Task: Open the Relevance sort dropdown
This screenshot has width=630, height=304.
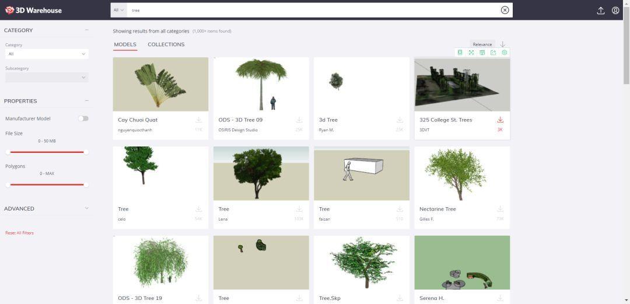Action: tap(482, 44)
